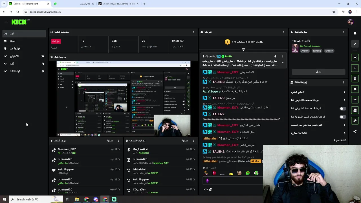Click the stream preview video thumbnail
Viewport: 361px width, 203px height.
(x=124, y=99)
